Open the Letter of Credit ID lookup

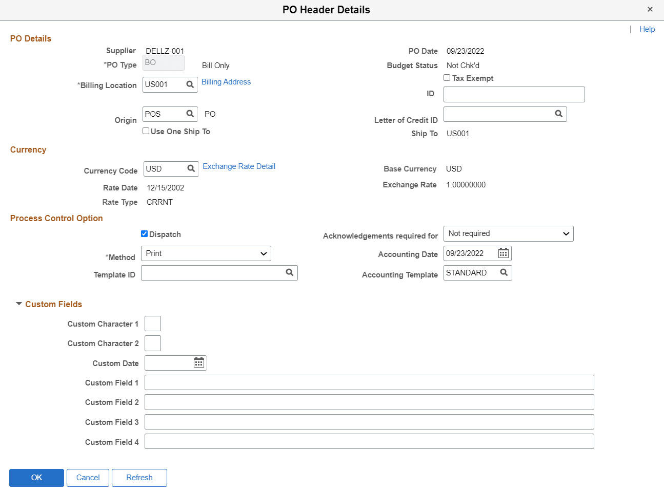(558, 114)
